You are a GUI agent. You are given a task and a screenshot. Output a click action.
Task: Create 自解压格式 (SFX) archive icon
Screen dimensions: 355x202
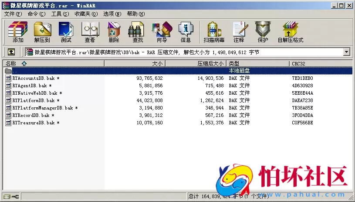pos(290,32)
